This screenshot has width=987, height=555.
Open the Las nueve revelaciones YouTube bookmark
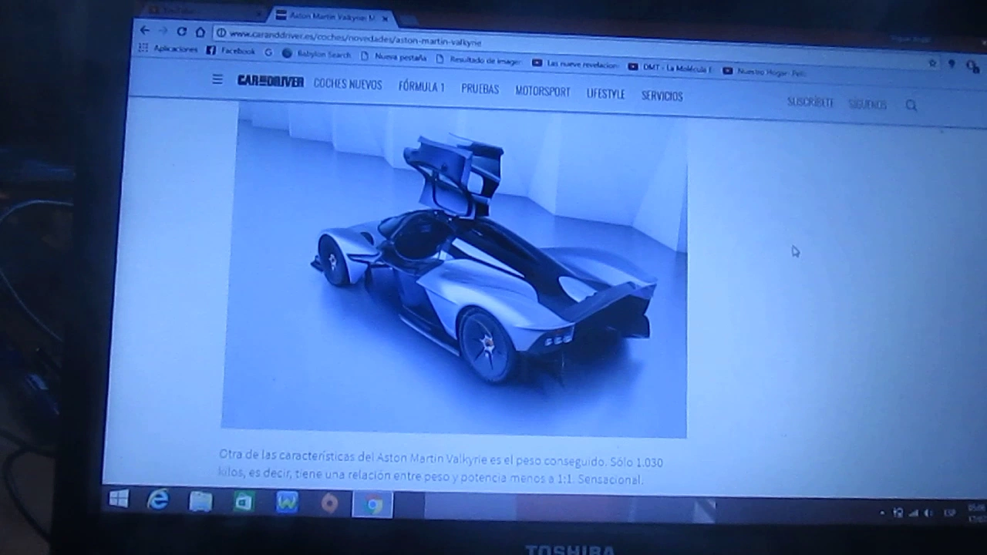tap(575, 64)
